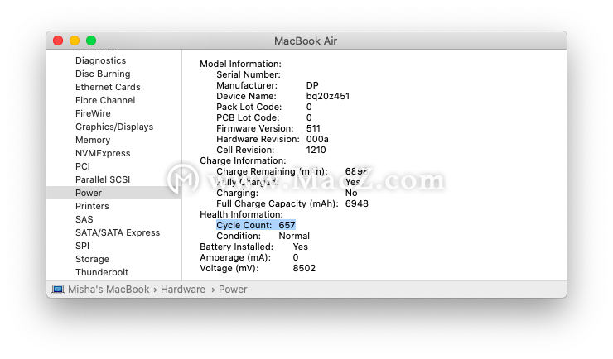Click the PCB Lot Code line
The image size is (613, 359).
264,117
